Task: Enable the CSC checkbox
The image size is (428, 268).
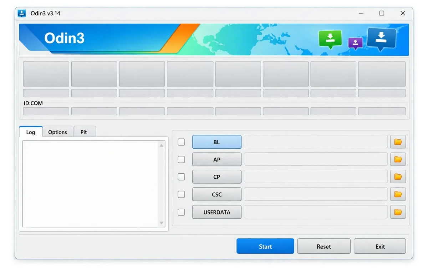Action: click(x=181, y=194)
